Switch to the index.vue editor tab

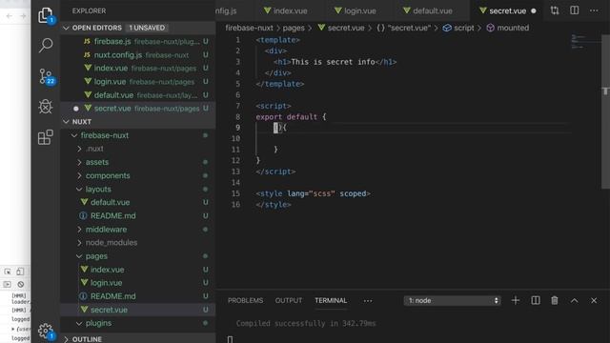[286, 10]
